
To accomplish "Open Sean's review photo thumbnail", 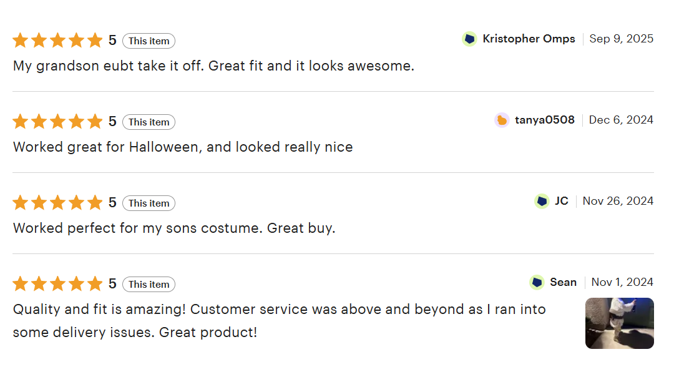I will pyautogui.click(x=619, y=323).
